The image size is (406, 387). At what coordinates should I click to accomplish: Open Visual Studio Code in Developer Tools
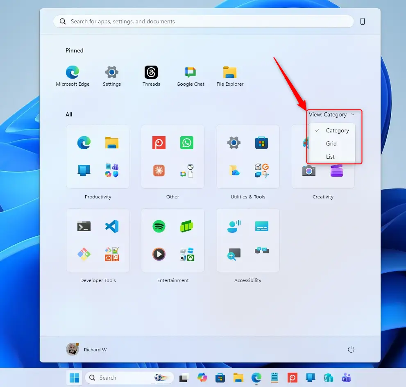[x=112, y=226]
